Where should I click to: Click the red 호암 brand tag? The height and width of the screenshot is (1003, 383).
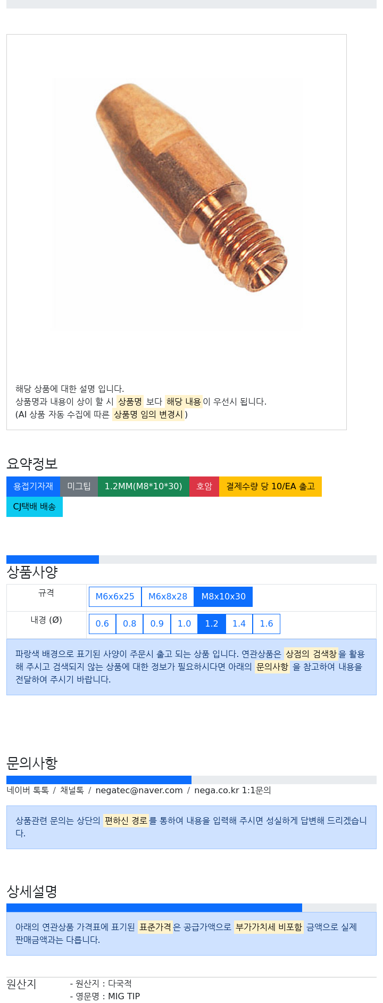(x=204, y=487)
